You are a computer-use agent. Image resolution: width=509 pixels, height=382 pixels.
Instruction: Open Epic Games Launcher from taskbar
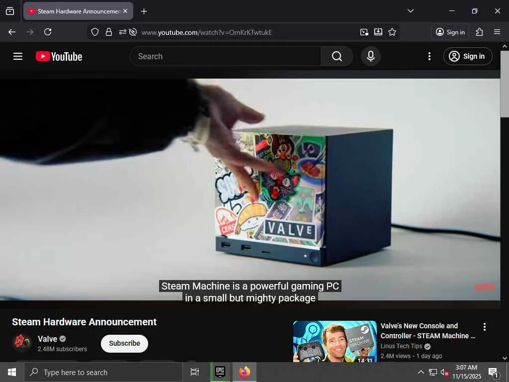[220, 372]
